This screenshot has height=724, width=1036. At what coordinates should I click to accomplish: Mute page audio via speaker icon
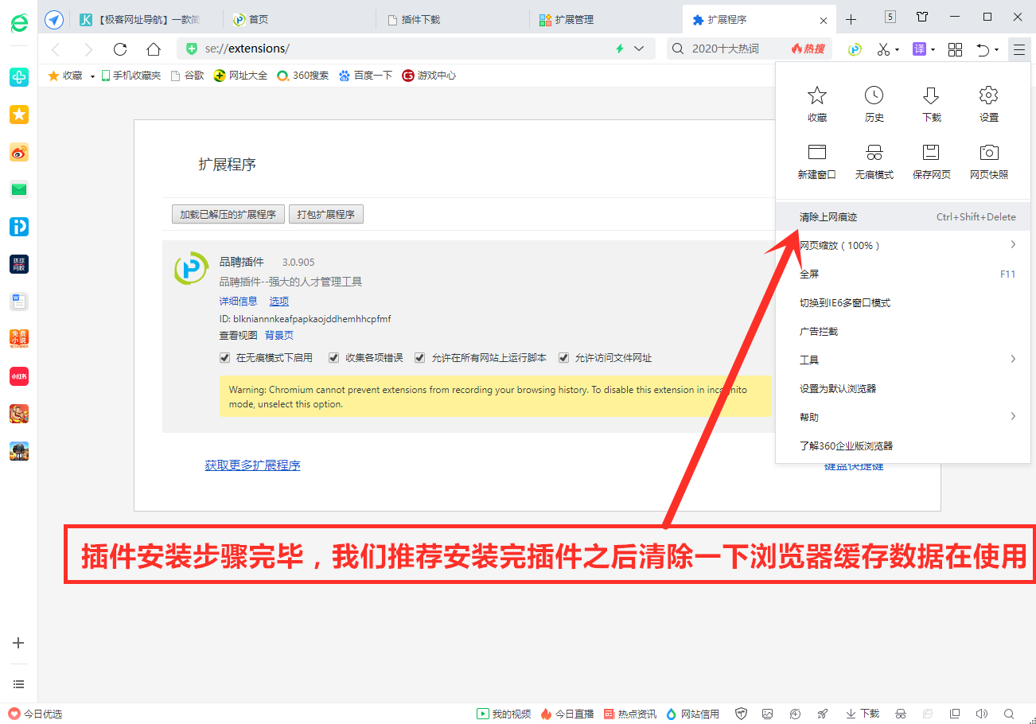981,714
